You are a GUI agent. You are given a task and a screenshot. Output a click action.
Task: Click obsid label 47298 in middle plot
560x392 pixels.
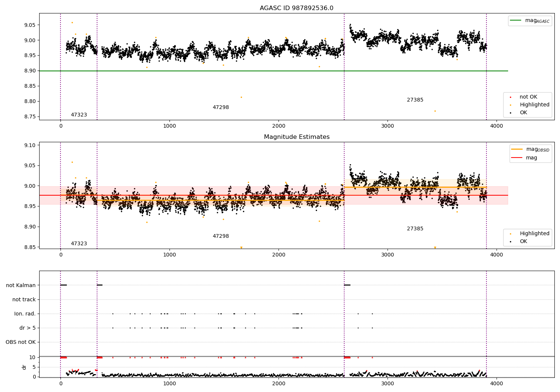tap(221, 236)
